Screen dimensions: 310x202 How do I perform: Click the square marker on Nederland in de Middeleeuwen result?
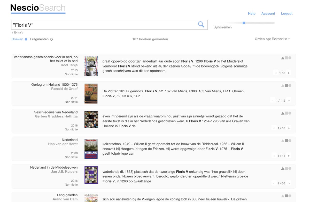286,168
